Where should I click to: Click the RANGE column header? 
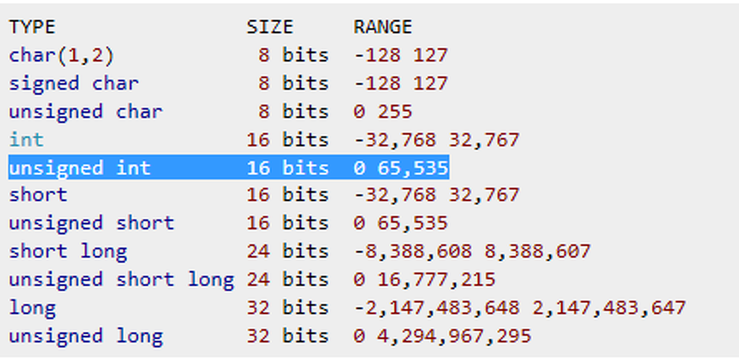pyautogui.click(x=383, y=27)
